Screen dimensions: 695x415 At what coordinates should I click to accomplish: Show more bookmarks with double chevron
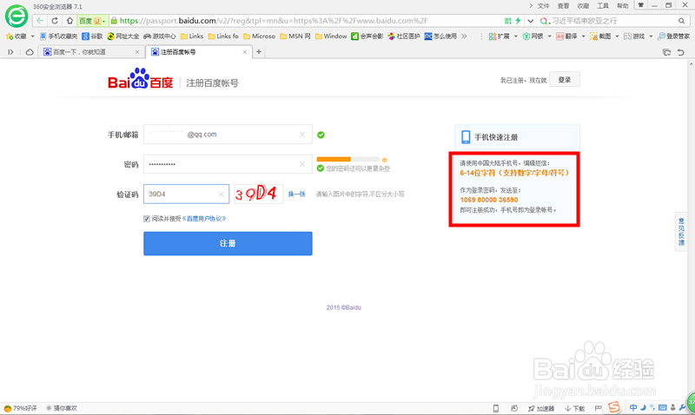pos(464,36)
